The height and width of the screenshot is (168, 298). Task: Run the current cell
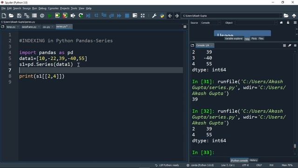click(57, 15)
